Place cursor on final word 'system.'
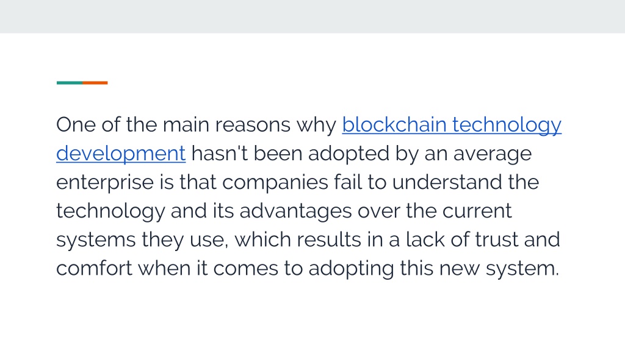This screenshot has height=351, width=625. tap(522, 269)
